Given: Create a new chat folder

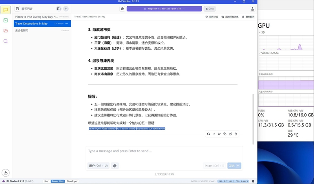Looking at the screenshot, I should pyautogui.click(x=59, y=9).
